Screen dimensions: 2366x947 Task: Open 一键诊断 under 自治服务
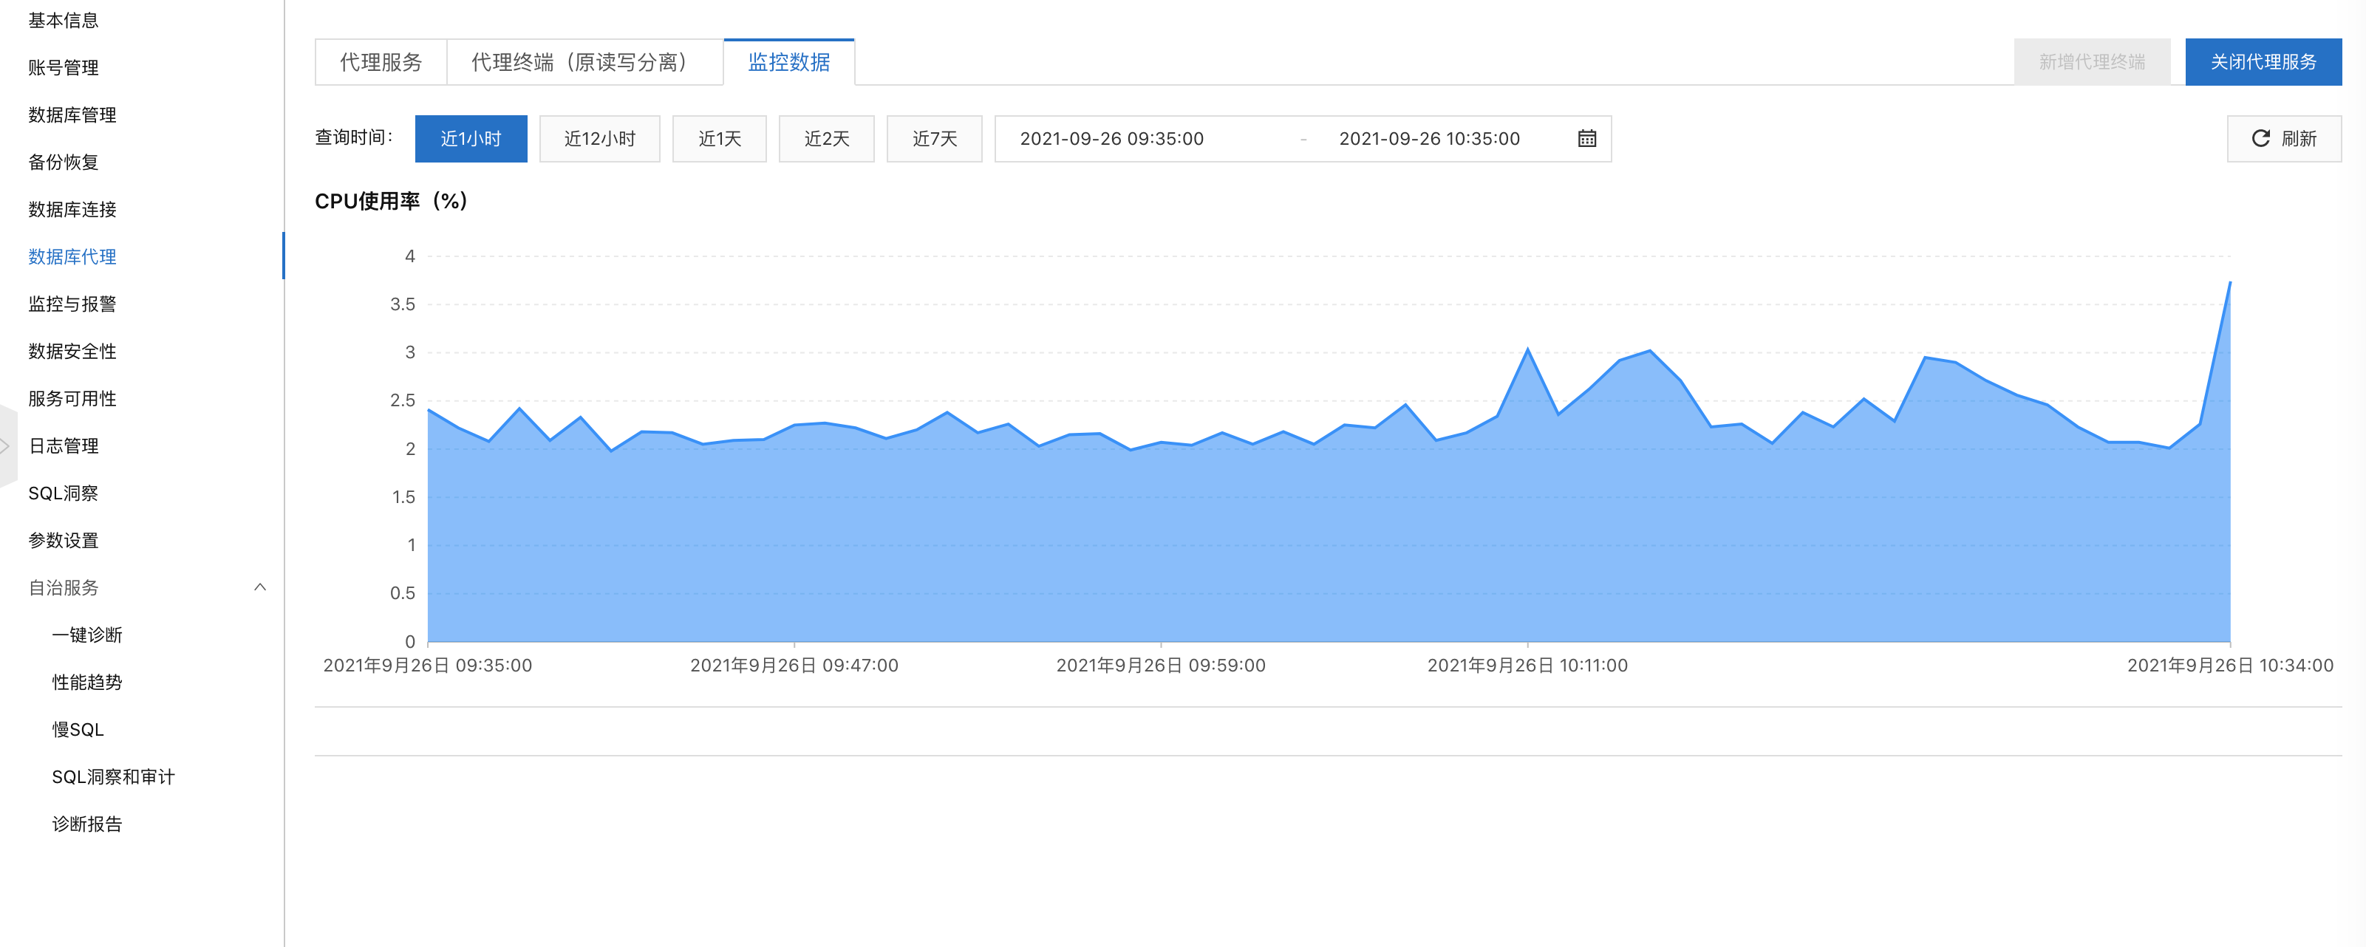coord(87,635)
